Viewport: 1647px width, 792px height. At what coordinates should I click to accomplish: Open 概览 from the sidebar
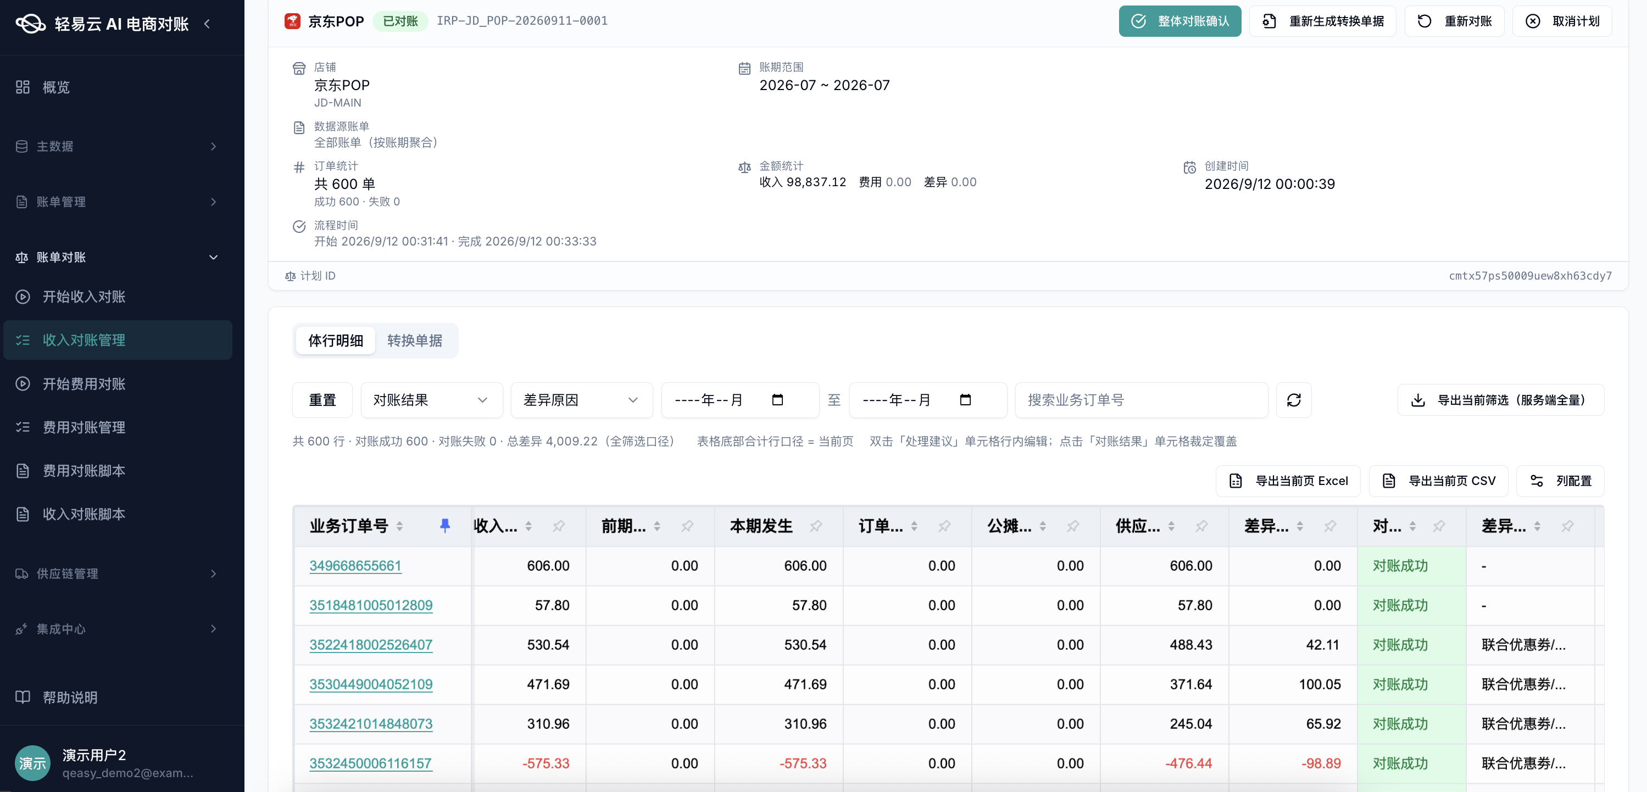click(x=118, y=87)
